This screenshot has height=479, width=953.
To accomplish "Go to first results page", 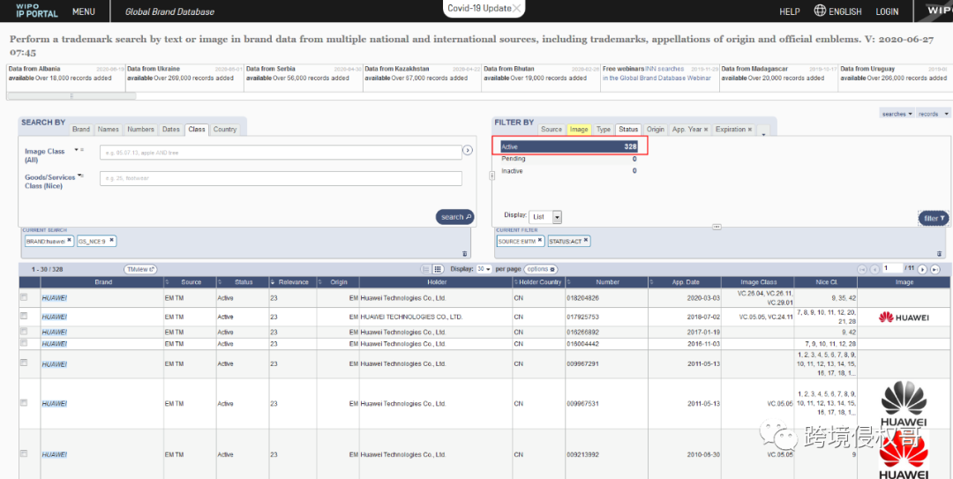I will click(862, 269).
